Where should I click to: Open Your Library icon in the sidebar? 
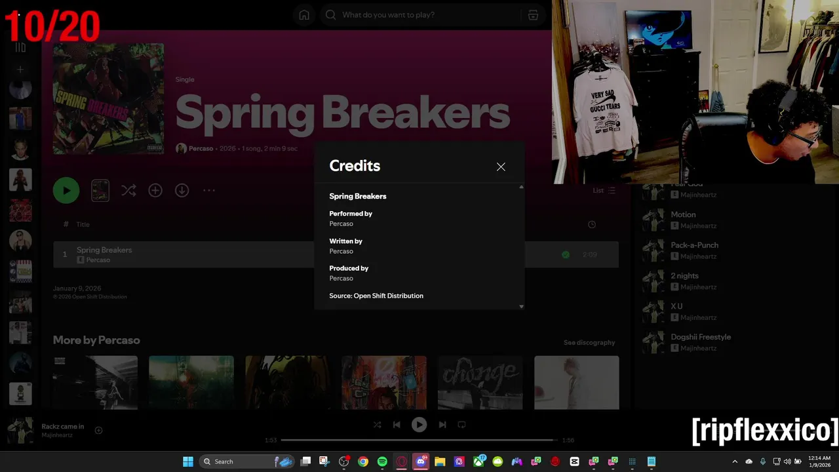[20, 47]
